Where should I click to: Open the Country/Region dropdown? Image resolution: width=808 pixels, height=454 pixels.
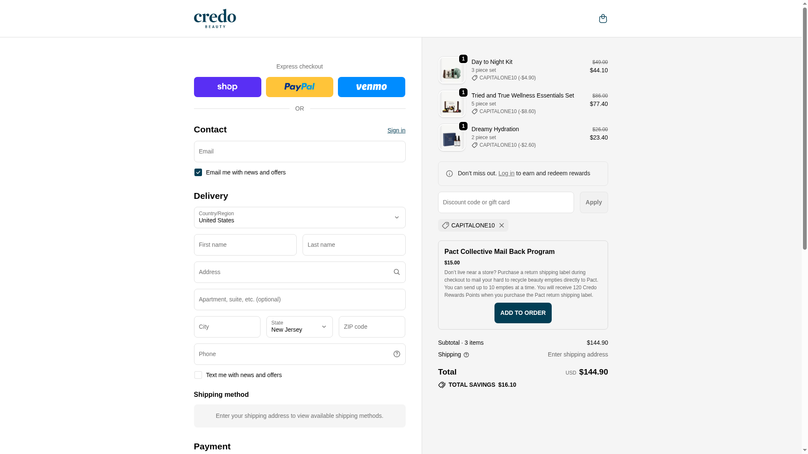point(299,217)
